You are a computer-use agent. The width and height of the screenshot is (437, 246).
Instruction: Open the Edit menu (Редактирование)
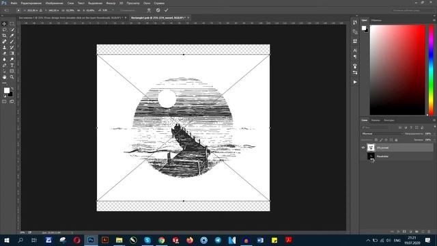(31, 3)
